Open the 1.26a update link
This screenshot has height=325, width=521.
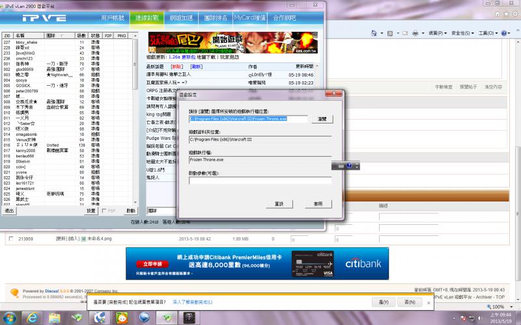coord(175,57)
